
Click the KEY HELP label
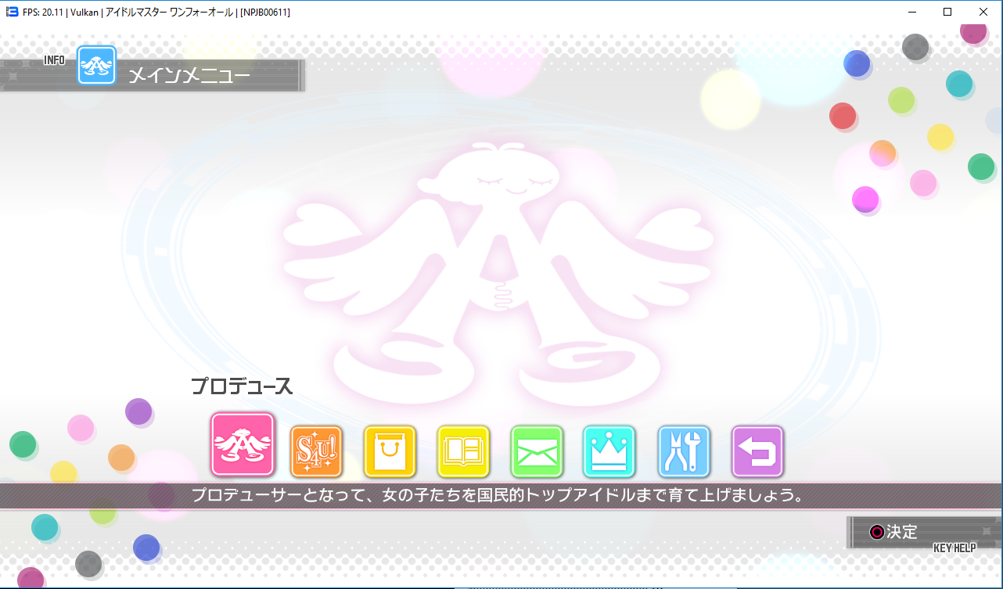(x=954, y=548)
